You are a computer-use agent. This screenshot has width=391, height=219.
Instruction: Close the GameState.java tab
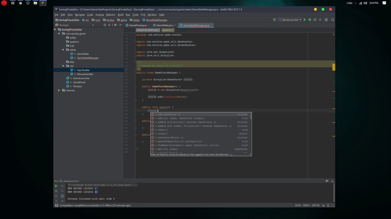(175, 25)
